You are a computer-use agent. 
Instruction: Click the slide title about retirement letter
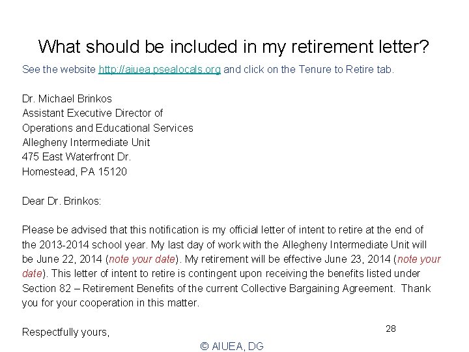234,46
